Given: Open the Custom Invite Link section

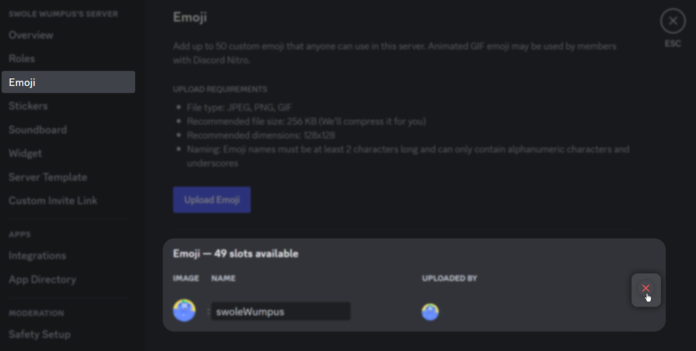Looking at the screenshot, I should tap(53, 200).
